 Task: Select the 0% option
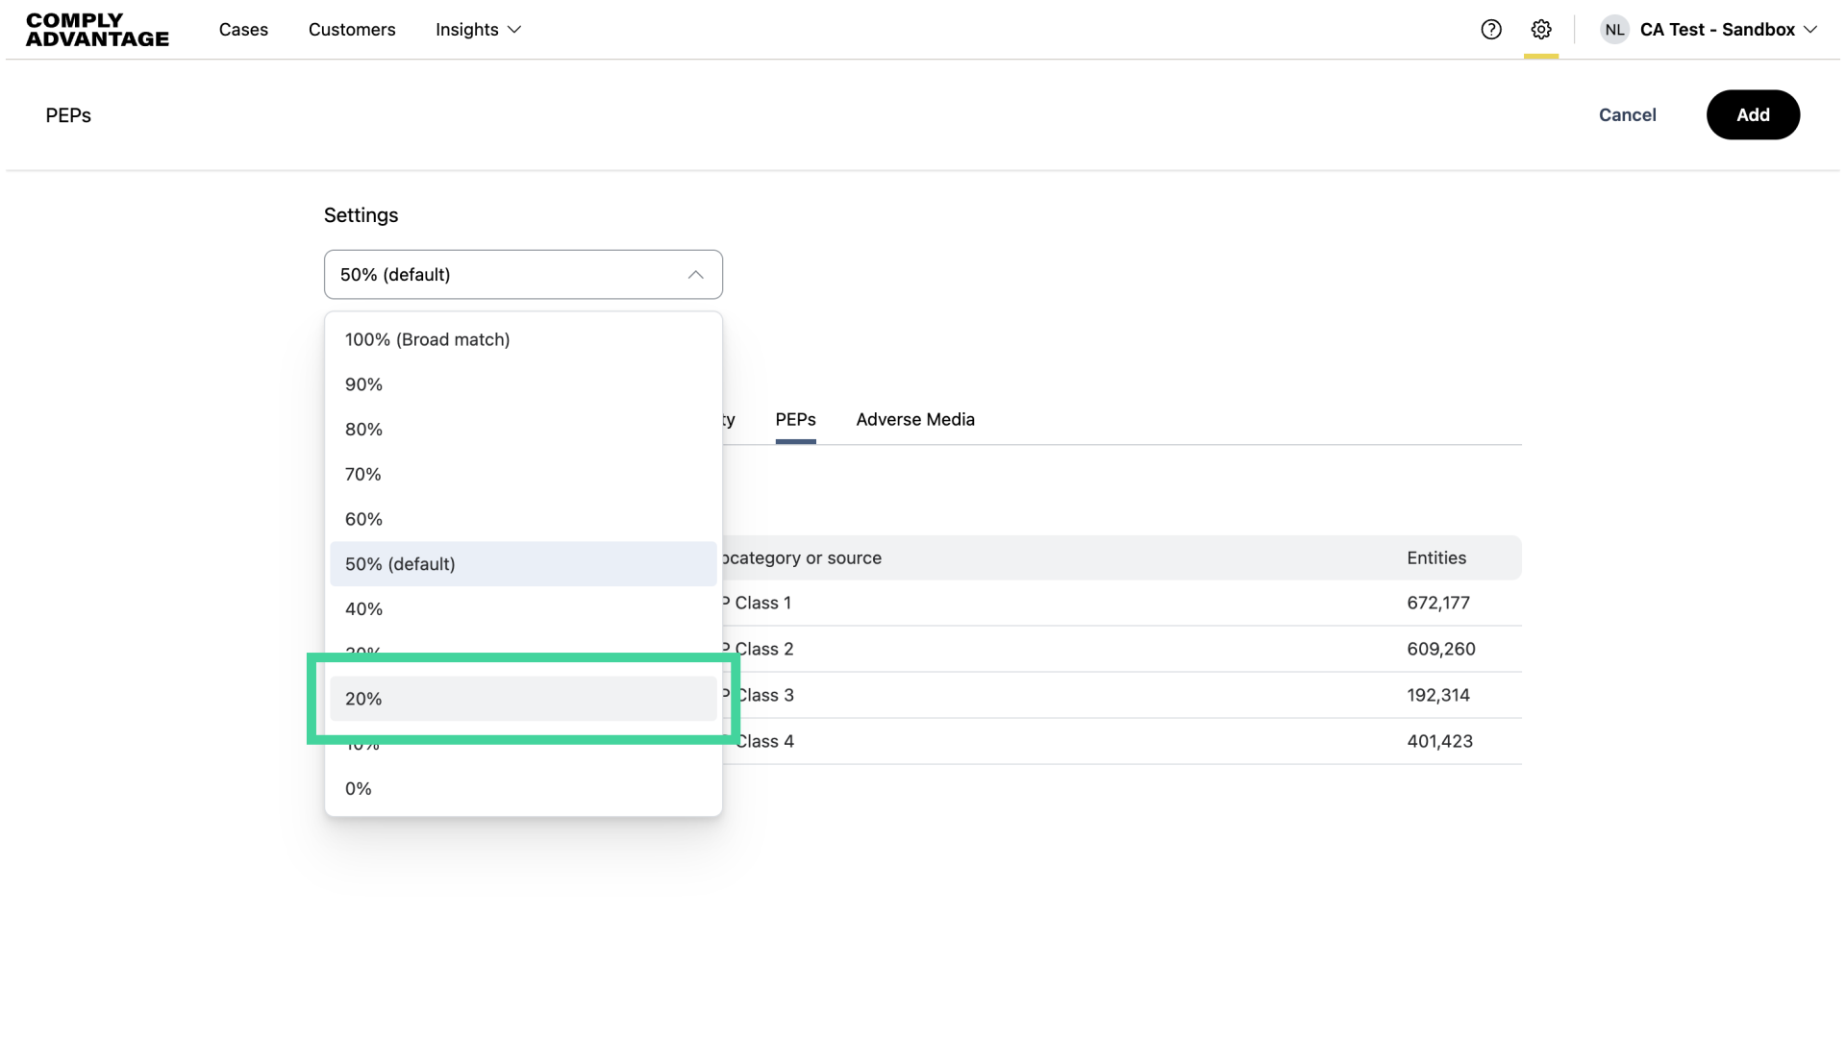359,789
